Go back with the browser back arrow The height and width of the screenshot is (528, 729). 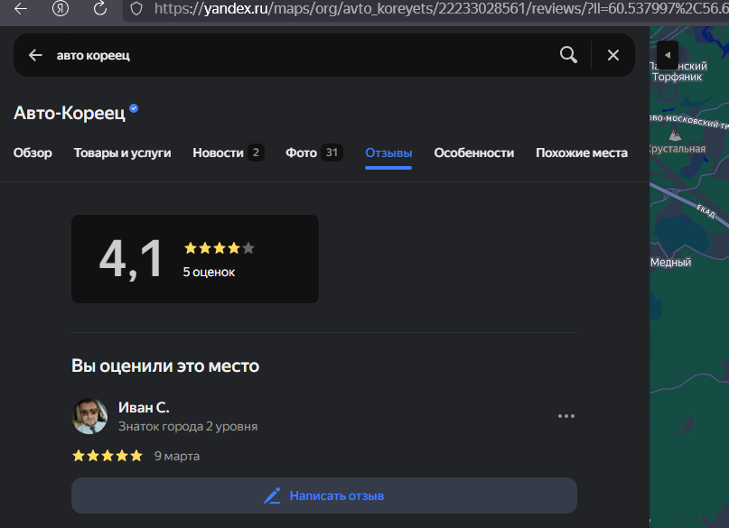(x=21, y=8)
